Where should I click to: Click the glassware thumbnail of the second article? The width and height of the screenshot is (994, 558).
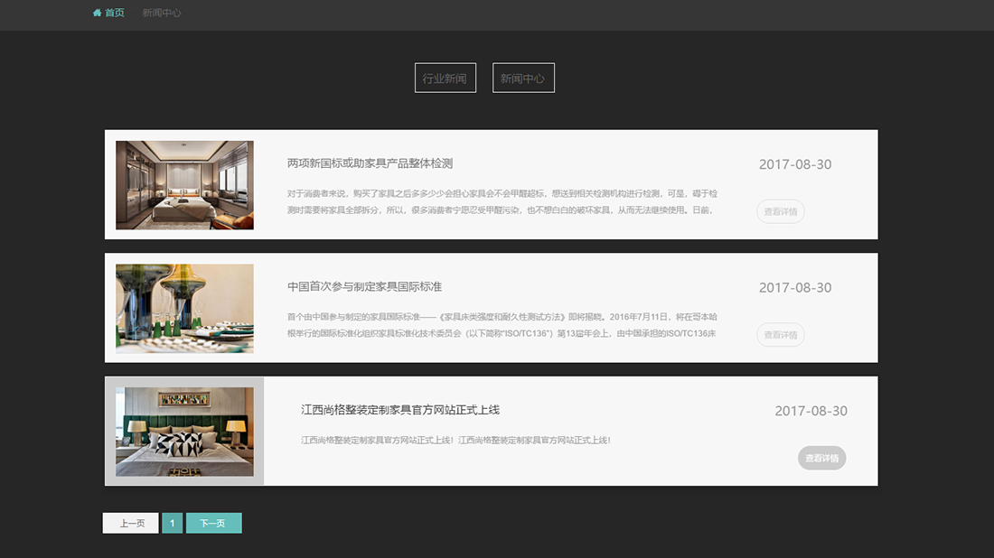click(x=183, y=308)
